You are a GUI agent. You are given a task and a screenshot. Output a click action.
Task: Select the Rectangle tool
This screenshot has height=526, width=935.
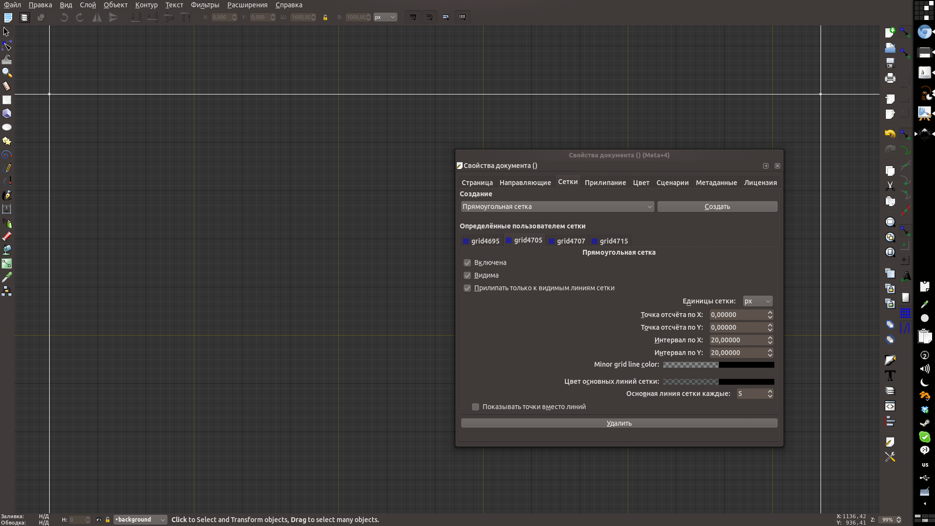(6, 100)
